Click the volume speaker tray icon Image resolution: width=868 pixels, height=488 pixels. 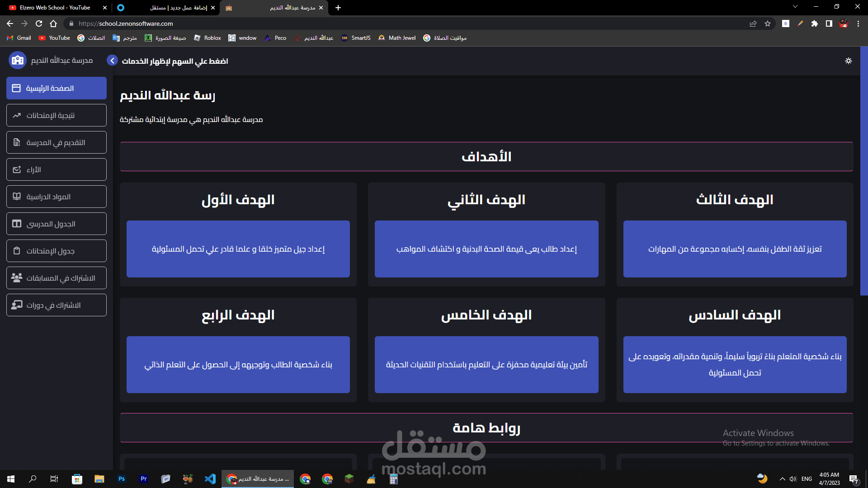tap(793, 479)
